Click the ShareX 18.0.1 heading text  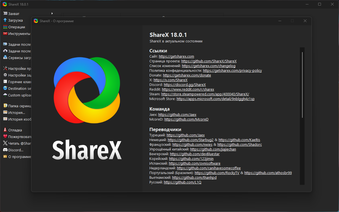pos(168,35)
